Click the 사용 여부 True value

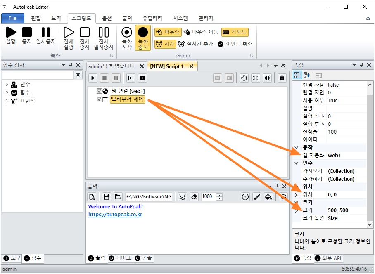tap(347, 100)
